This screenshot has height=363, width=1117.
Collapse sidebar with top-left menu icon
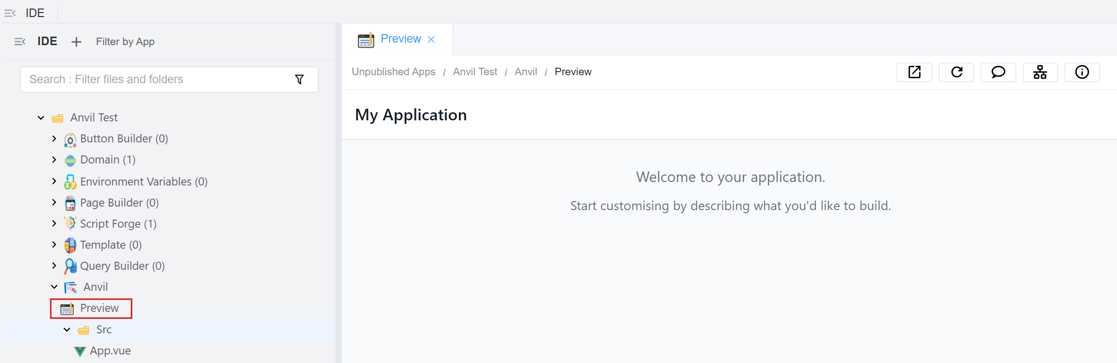[x=10, y=13]
